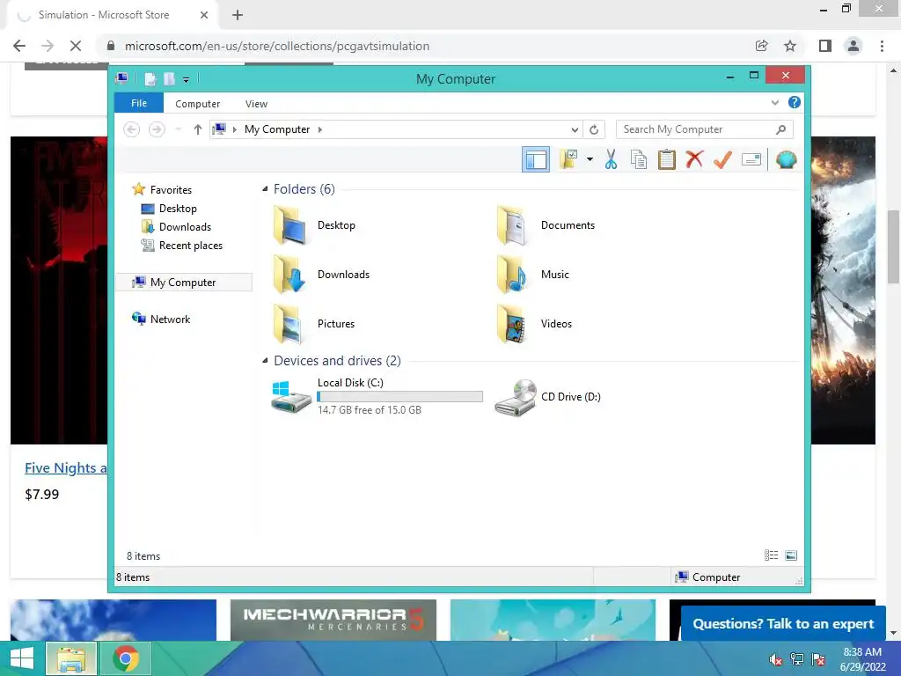Switch to Details view in status bar
The width and height of the screenshot is (901, 676).
click(771, 555)
